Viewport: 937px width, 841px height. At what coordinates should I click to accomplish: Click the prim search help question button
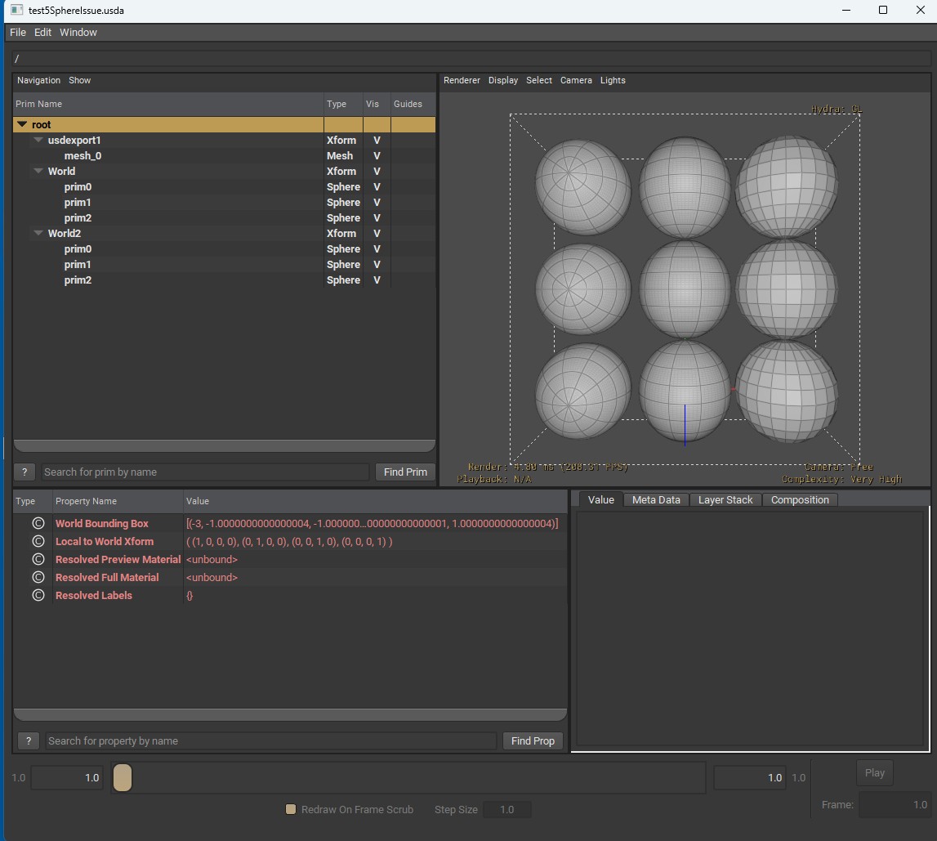[x=25, y=472]
